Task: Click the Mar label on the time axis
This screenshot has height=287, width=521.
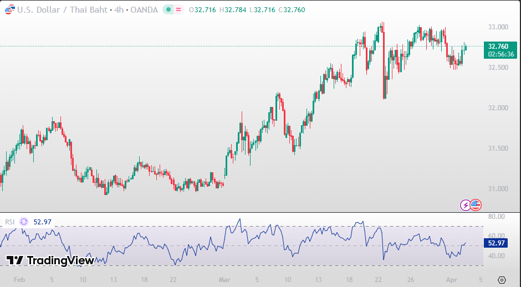Action: (224, 280)
